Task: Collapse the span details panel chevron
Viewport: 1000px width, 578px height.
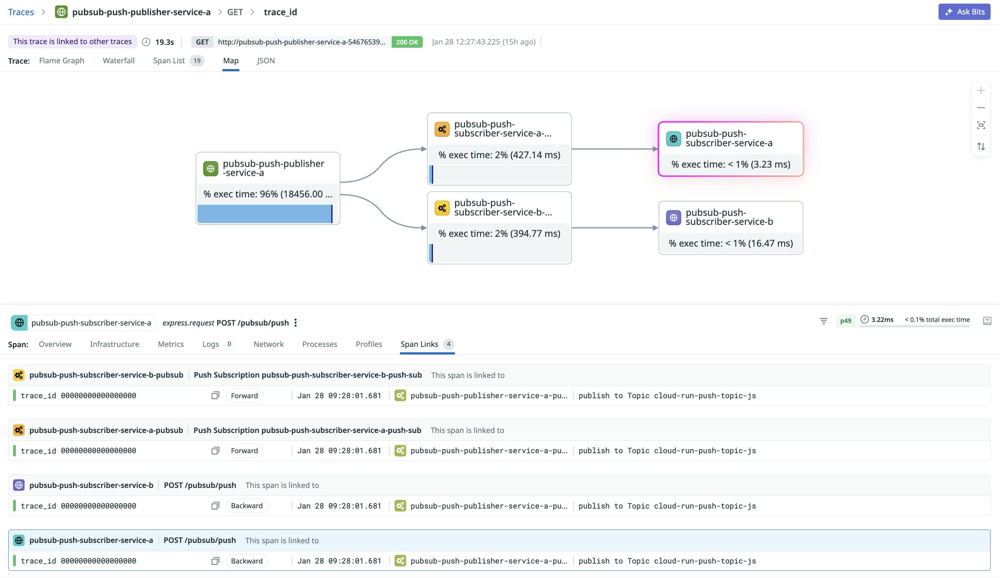Action: click(x=987, y=321)
